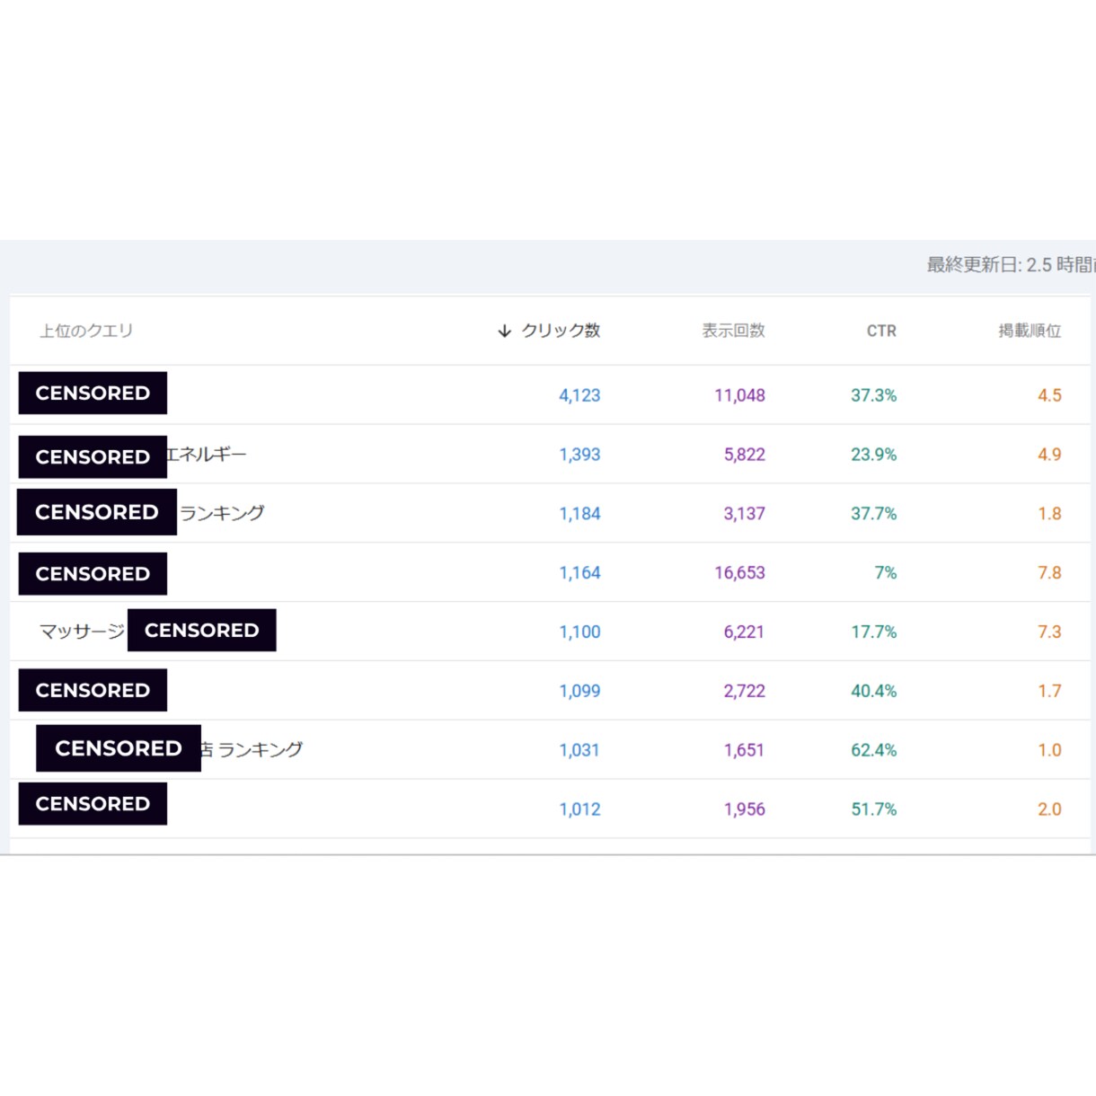Click the position value 1.8
The image size is (1096, 1096).
1049,514
